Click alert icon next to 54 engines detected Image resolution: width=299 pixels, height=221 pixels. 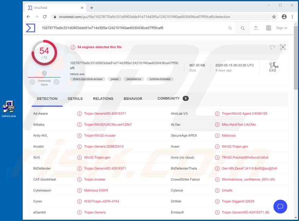coord(73,47)
